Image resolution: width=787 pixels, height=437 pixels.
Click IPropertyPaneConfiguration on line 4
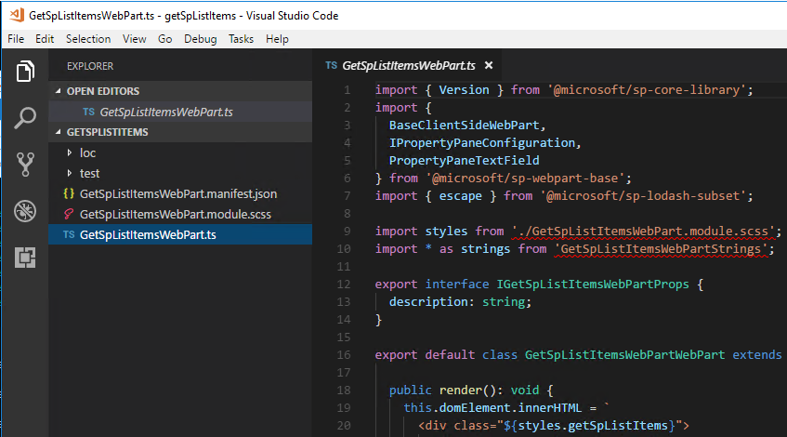coord(482,142)
